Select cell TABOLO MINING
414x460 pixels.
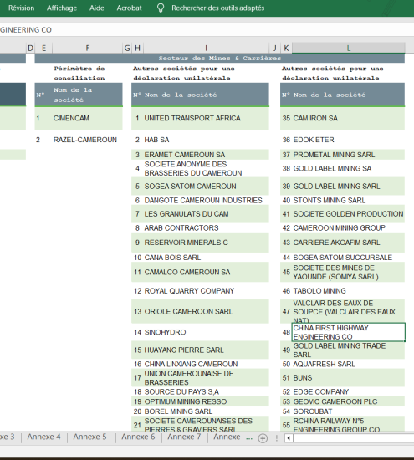(349, 291)
